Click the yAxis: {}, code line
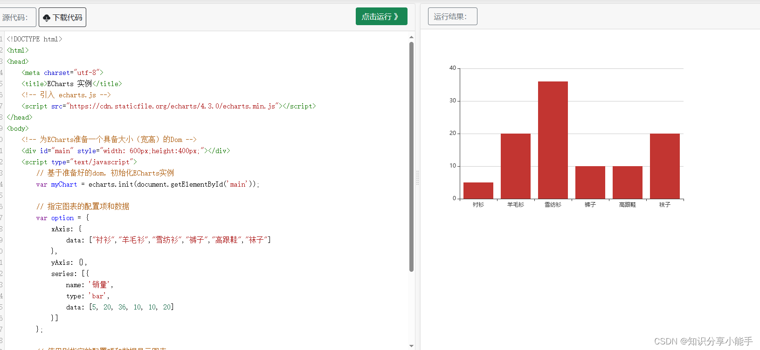The image size is (760, 350). (x=69, y=262)
